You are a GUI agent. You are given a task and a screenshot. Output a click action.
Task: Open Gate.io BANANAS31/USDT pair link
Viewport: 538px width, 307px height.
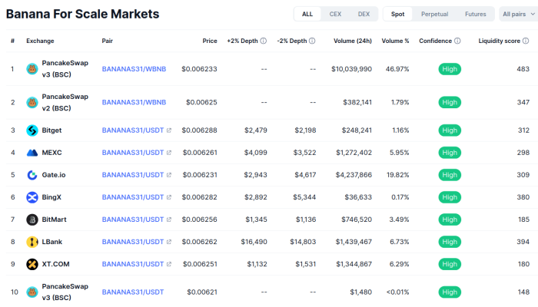tap(133, 175)
